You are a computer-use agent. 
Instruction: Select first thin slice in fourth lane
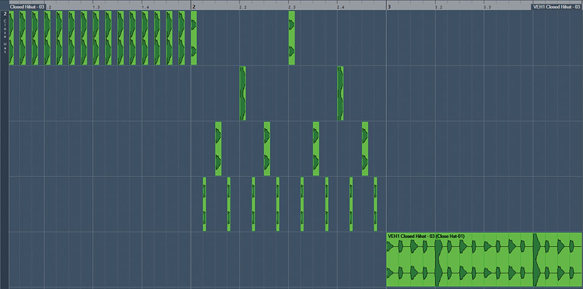tap(205, 204)
